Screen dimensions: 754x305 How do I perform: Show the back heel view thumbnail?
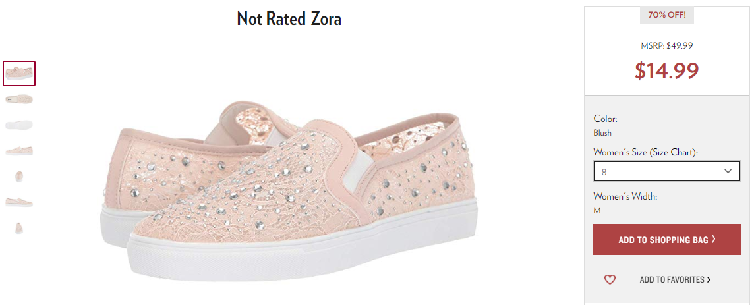click(19, 228)
